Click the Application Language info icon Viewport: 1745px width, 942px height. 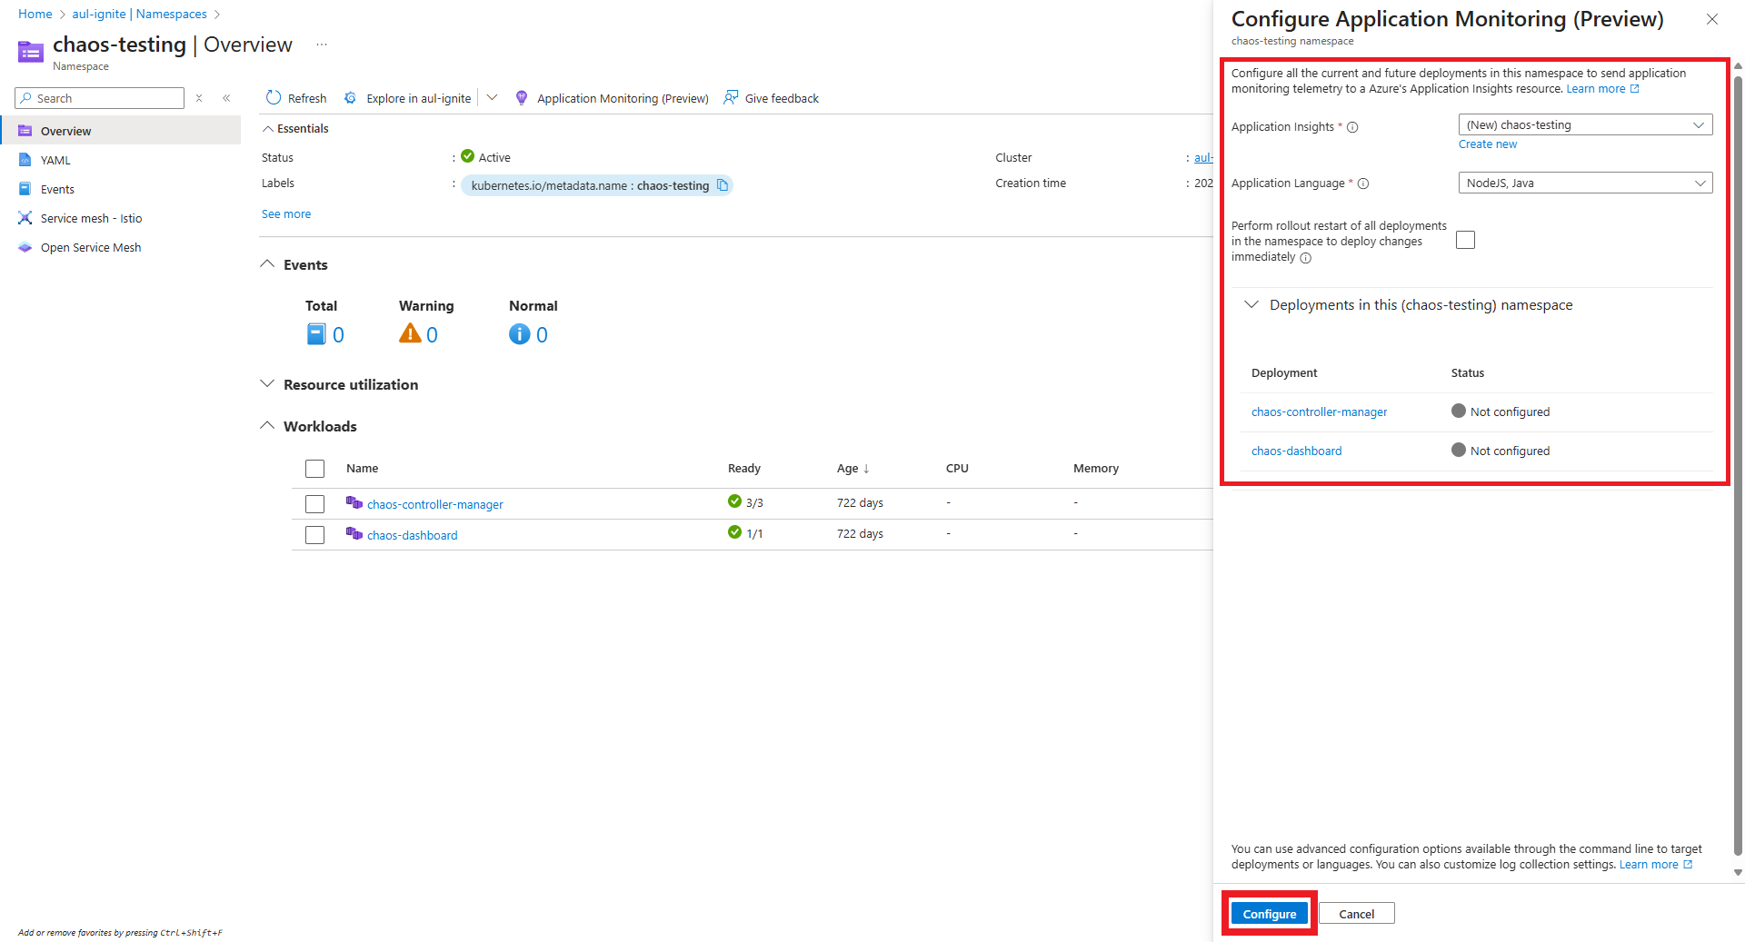point(1363,183)
